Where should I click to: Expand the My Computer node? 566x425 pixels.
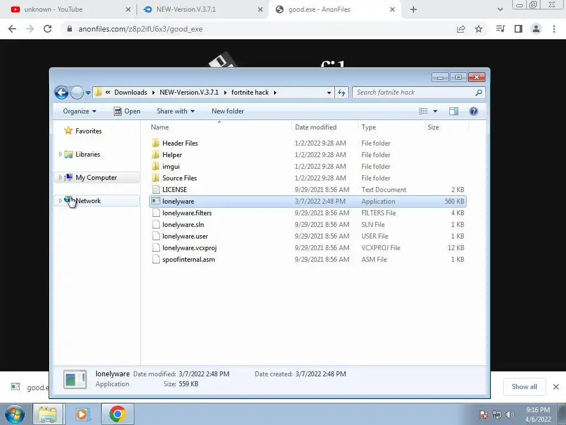[x=60, y=178]
